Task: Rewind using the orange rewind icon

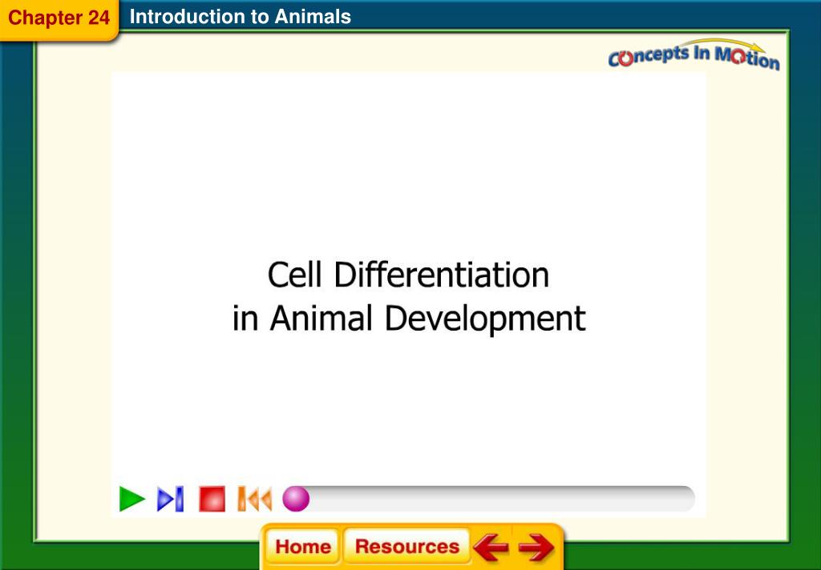Action: pos(254,499)
